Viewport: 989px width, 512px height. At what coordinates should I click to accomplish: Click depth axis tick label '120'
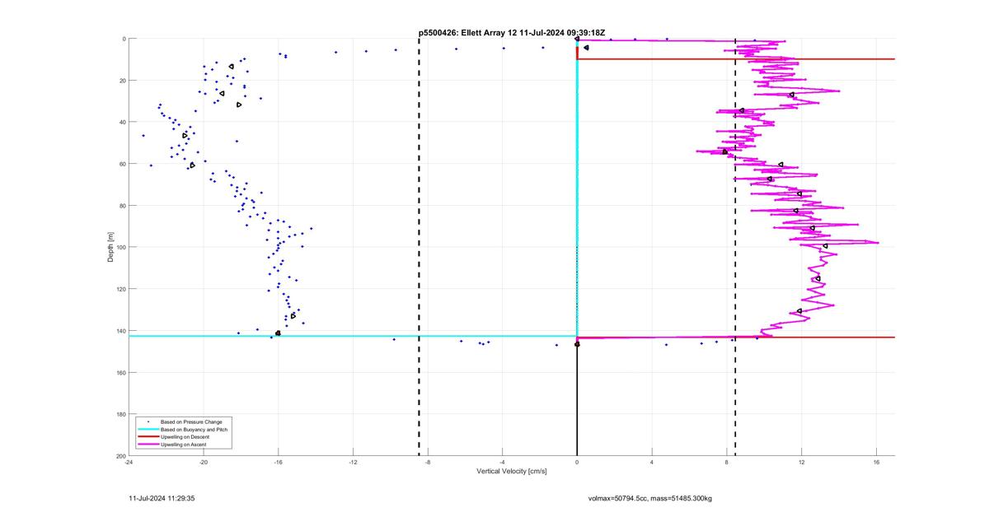[x=120, y=289]
